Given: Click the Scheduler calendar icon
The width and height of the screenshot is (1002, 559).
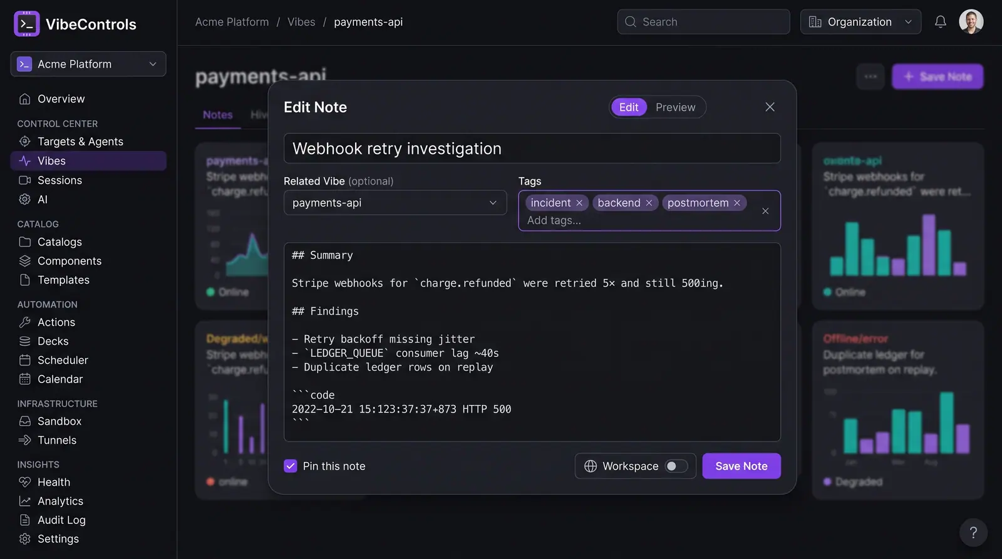Looking at the screenshot, I should click(x=25, y=360).
